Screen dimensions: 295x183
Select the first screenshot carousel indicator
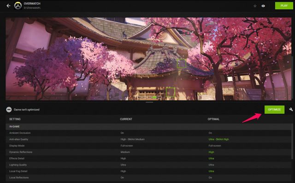point(139,97)
